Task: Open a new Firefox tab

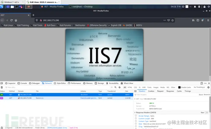Action: (x=33, y=15)
